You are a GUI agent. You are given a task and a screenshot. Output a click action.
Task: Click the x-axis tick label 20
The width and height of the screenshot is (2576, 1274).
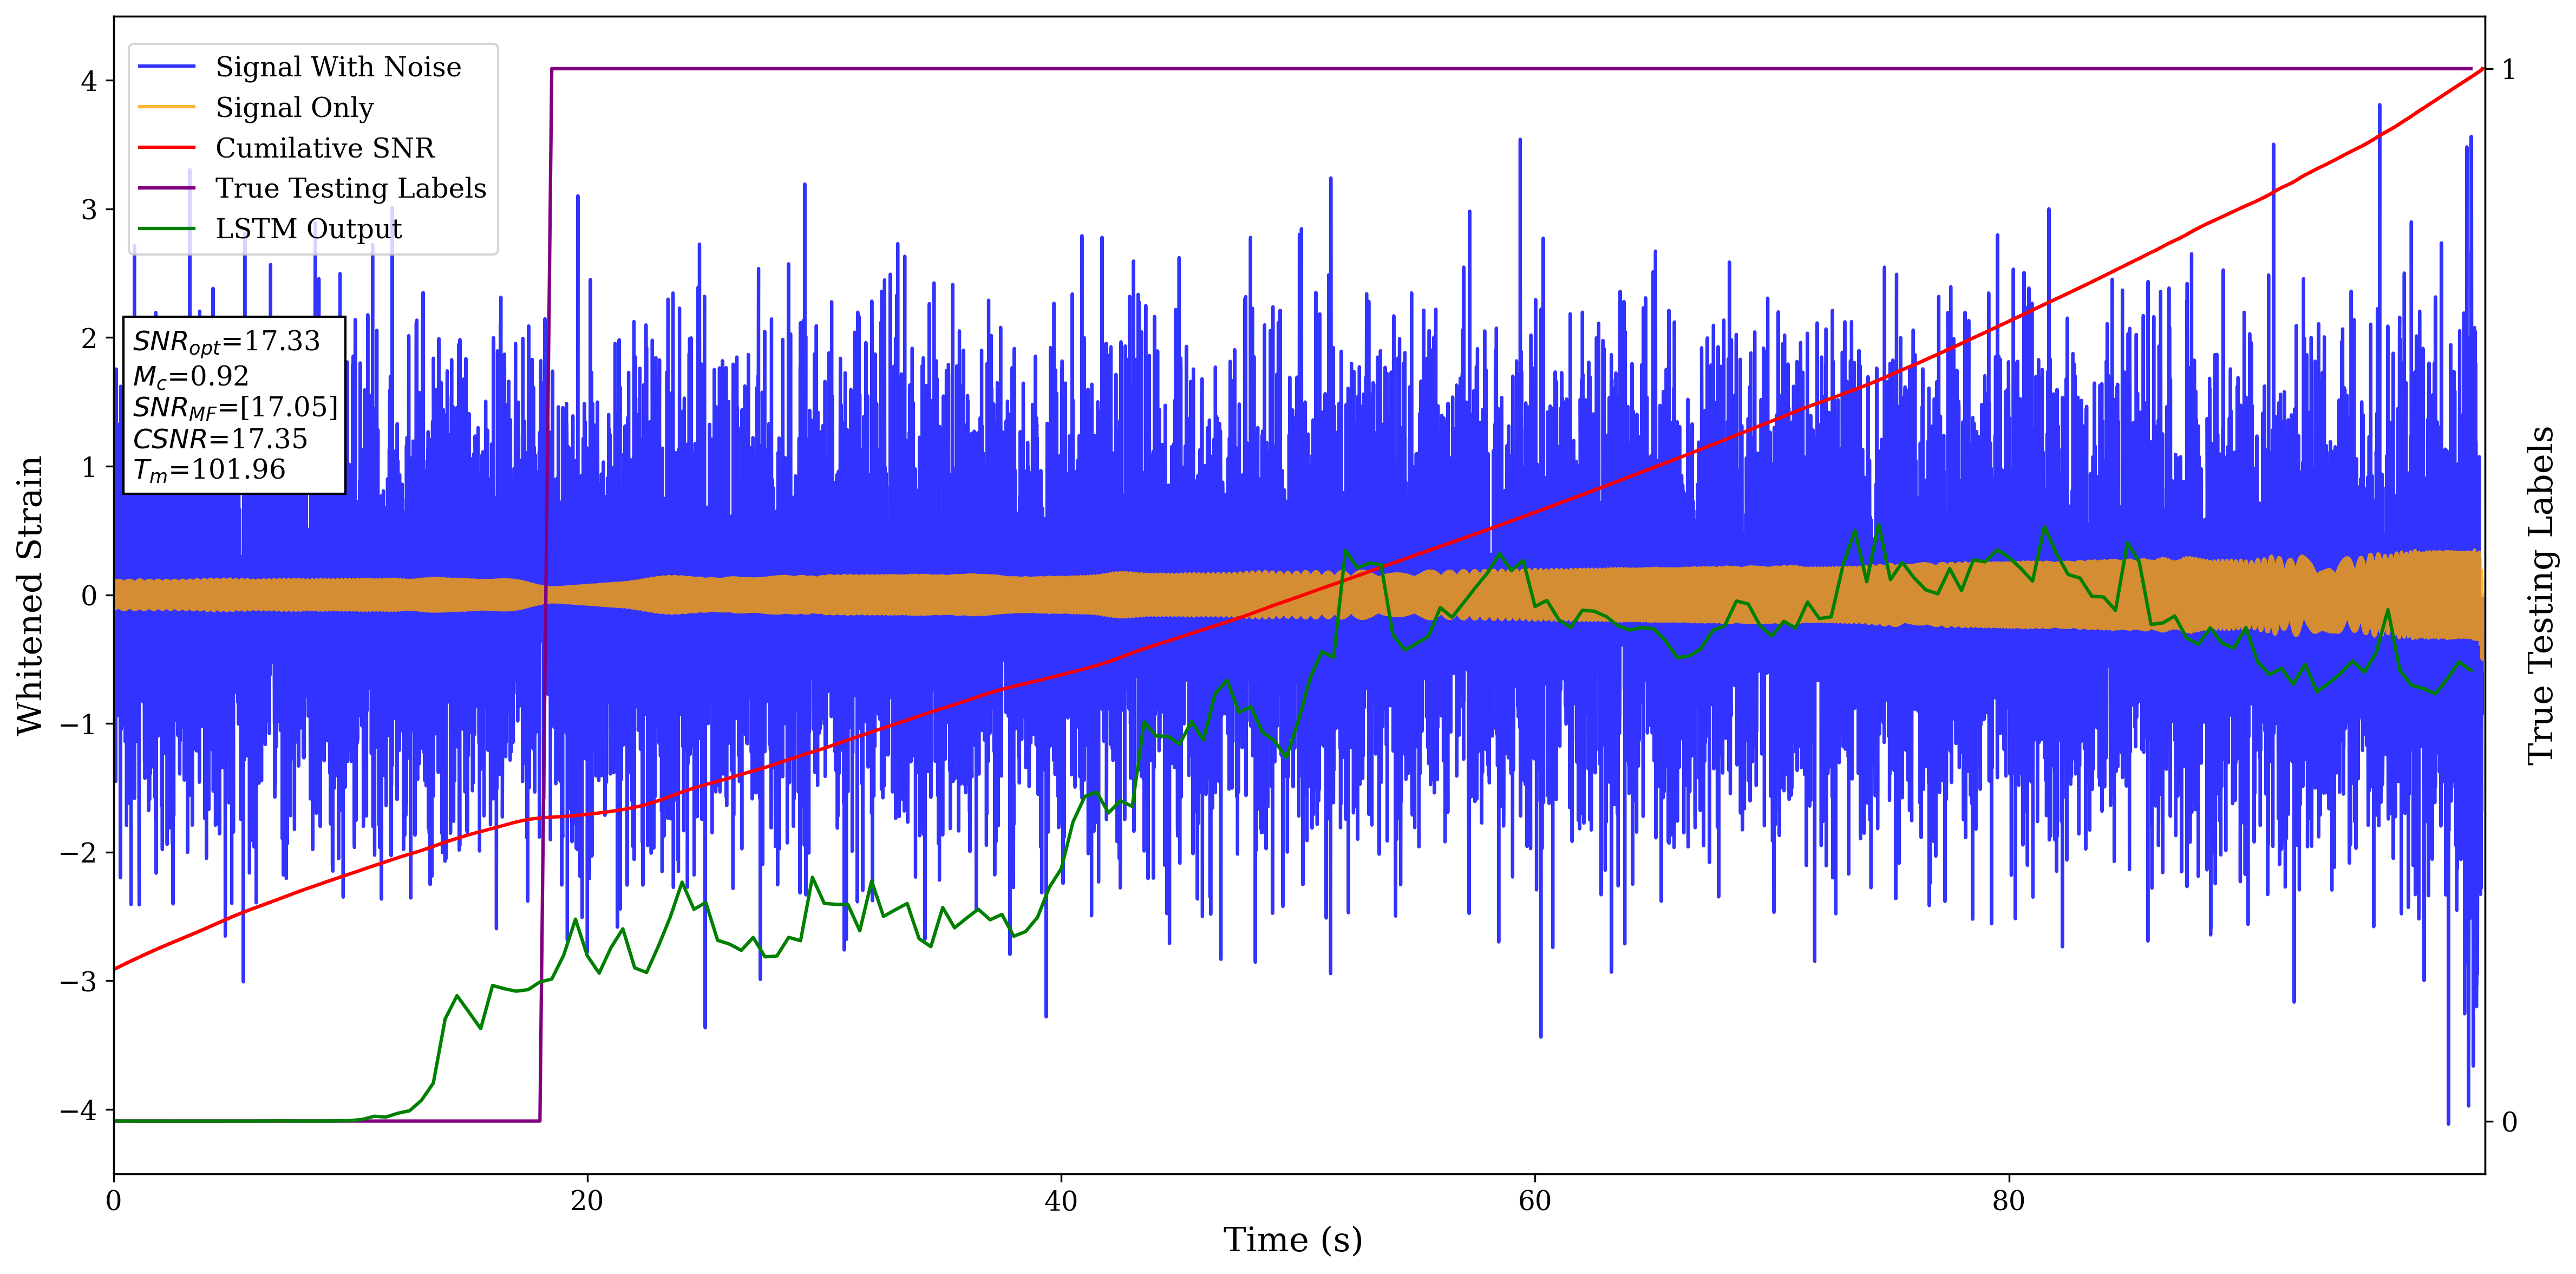587,1201
